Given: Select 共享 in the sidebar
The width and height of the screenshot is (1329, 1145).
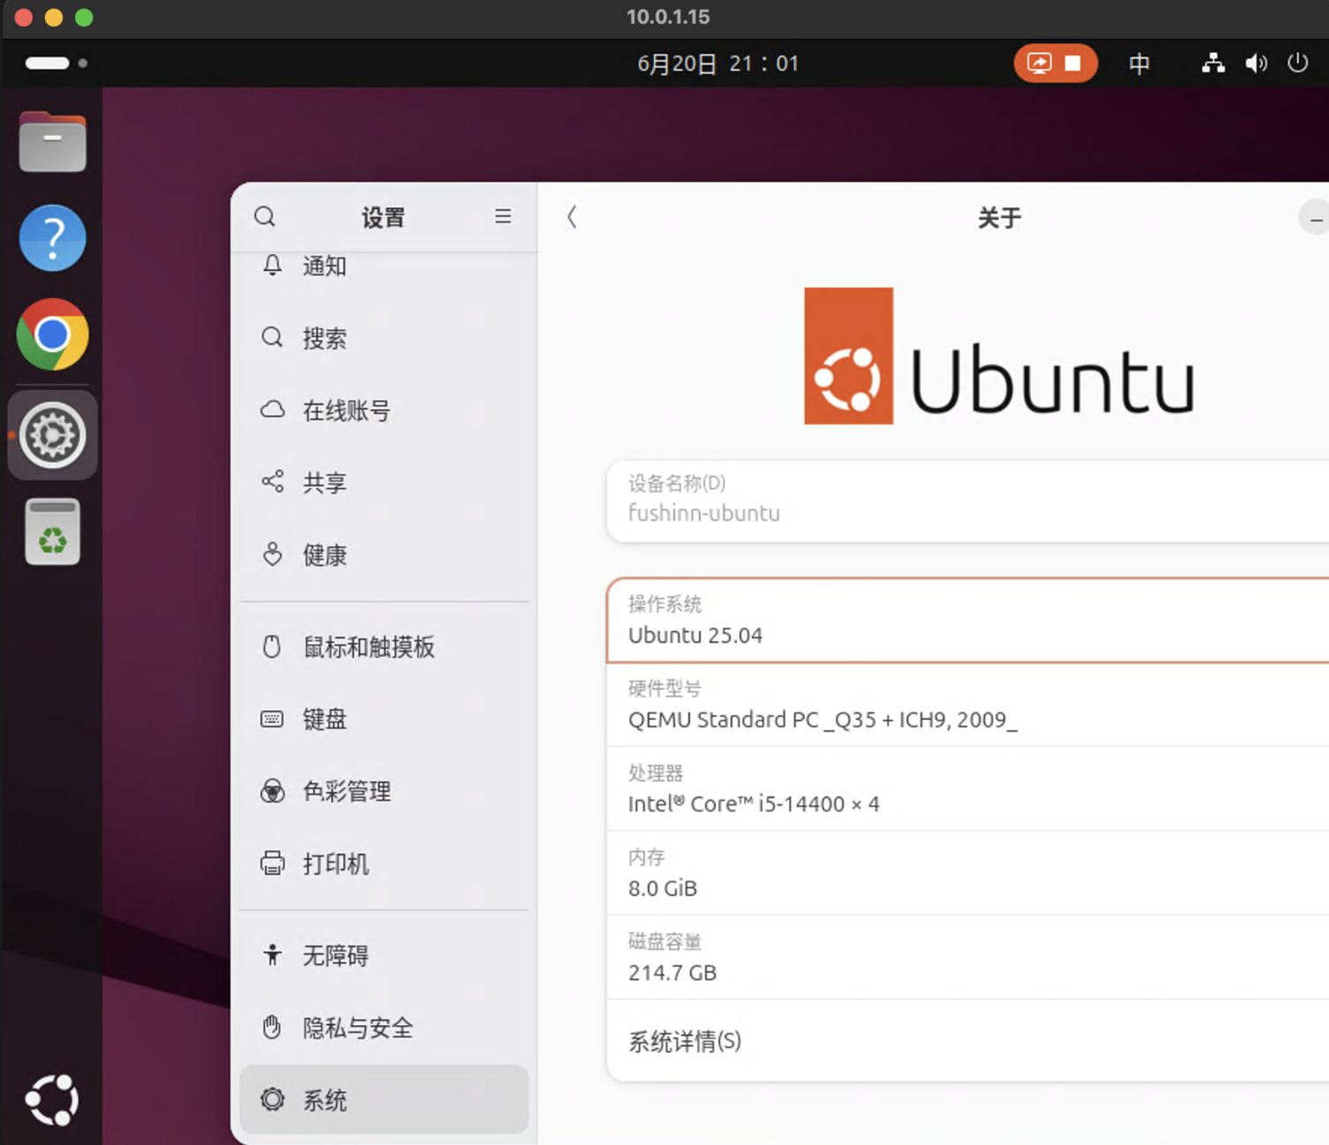Looking at the screenshot, I should (x=384, y=483).
